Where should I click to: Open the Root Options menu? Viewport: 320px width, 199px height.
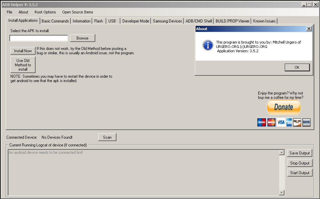[x=45, y=12]
